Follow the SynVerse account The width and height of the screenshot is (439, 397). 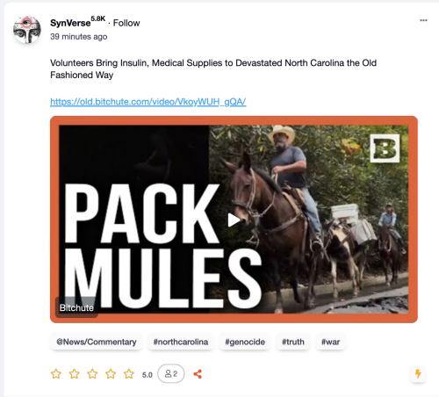coord(126,23)
